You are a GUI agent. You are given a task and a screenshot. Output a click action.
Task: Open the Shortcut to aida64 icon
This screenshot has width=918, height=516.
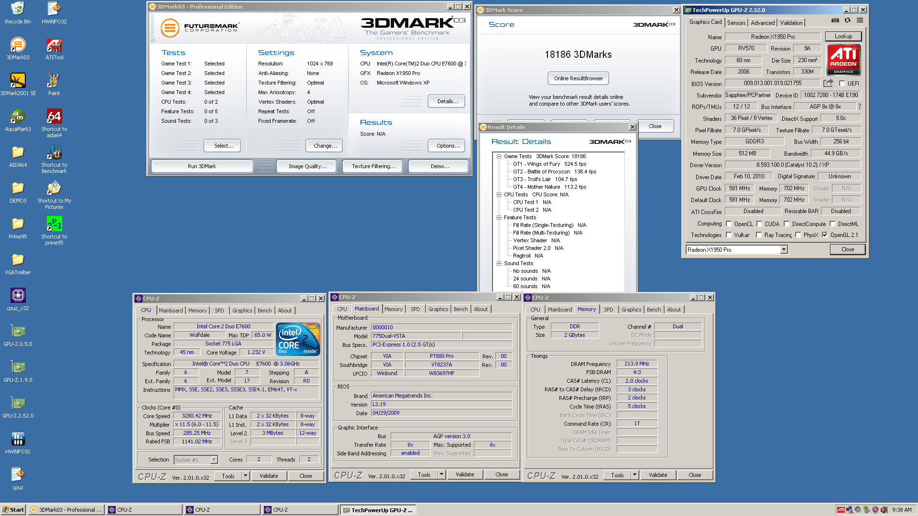[x=54, y=123]
